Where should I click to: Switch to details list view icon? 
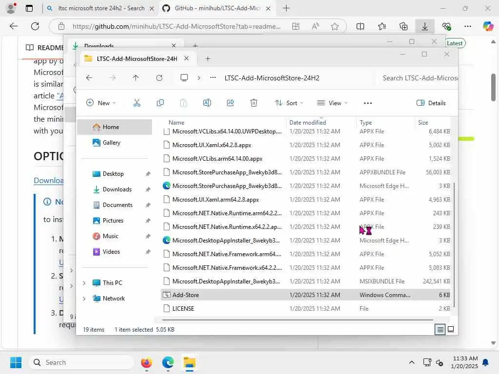[x=440, y=330]
